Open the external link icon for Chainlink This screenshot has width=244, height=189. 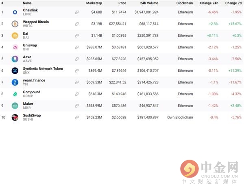[77, 12]
